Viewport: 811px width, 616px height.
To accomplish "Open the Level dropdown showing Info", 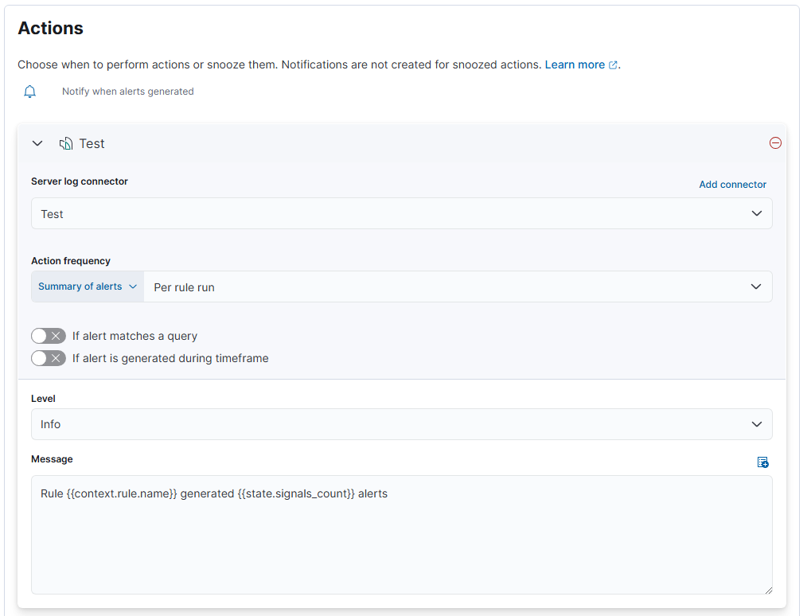I will click(401, 424).
